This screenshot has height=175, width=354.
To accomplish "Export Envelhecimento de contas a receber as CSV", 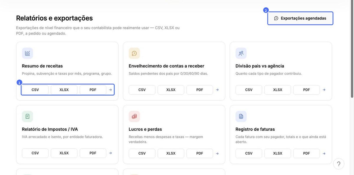I will tap(142, 90).
